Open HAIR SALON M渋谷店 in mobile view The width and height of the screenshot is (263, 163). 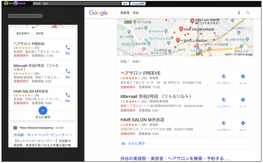point(31,91)
